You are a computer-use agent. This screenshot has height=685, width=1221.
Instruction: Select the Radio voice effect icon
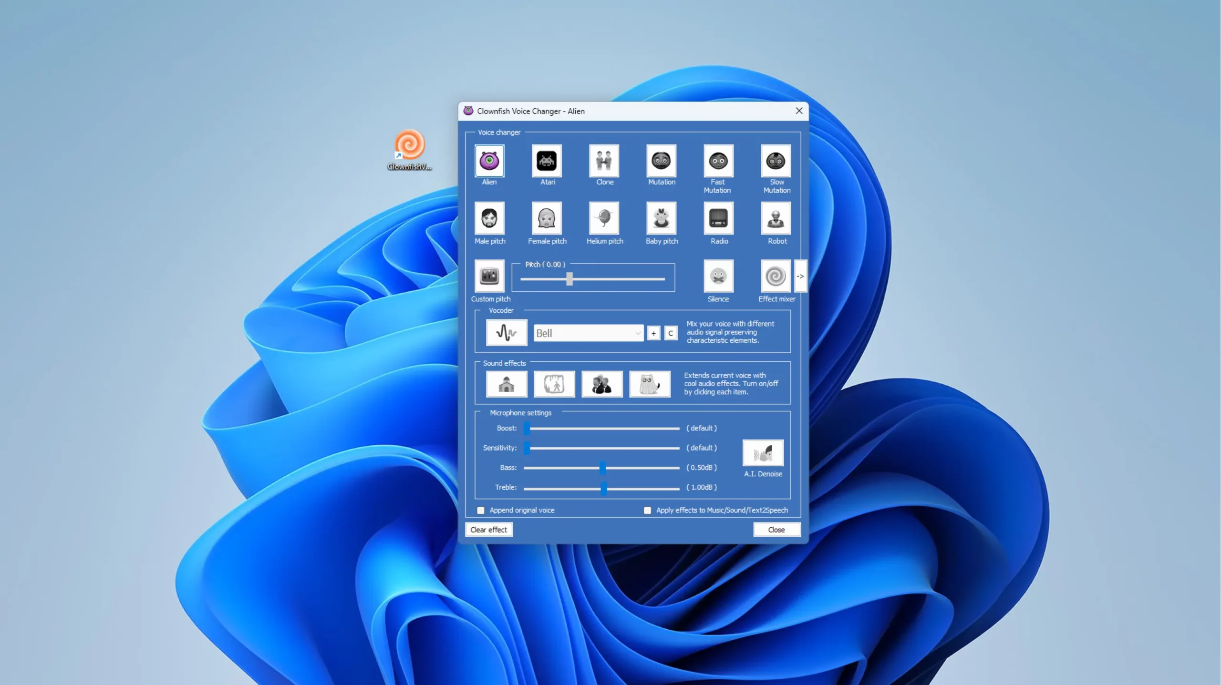point(718,218)
